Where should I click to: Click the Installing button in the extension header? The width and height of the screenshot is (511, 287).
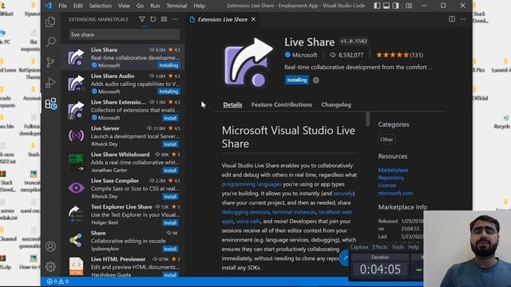[x=296, y=80]
